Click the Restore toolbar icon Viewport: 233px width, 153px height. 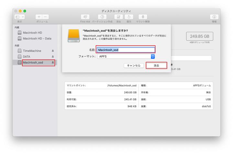(x=129, y=17)
